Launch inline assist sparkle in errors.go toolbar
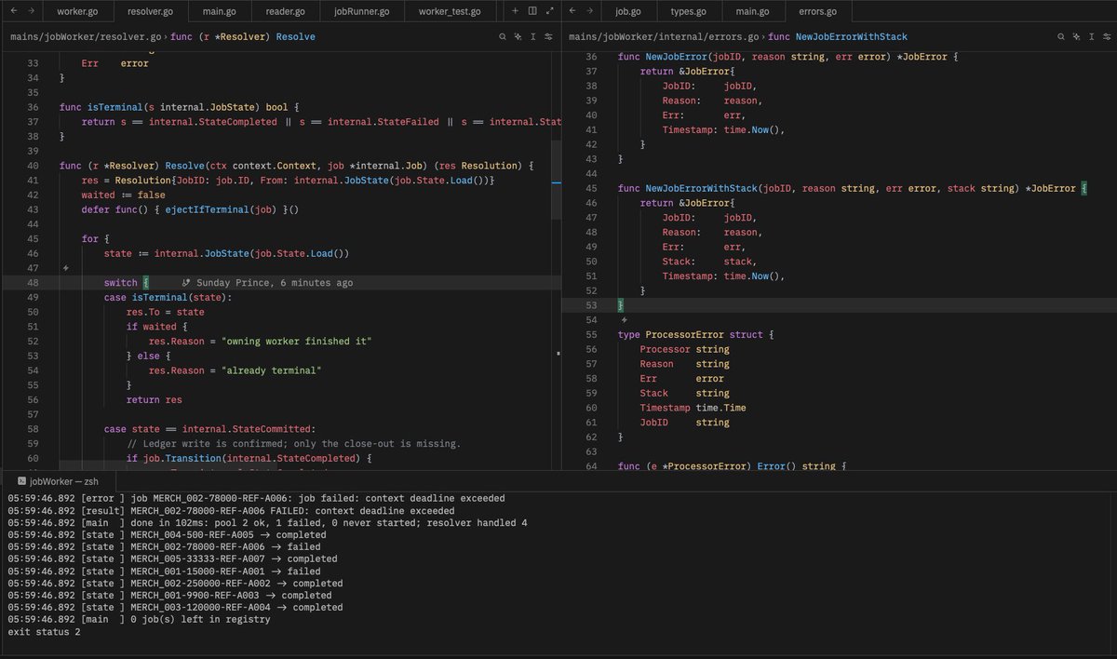 click(1076, 37)
